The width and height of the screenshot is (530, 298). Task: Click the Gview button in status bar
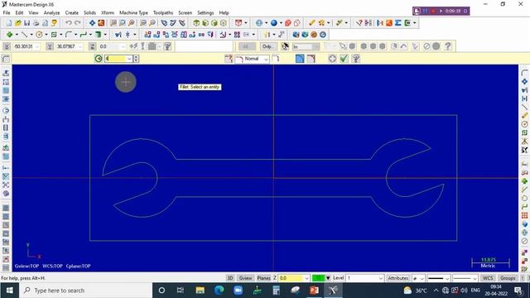pyautogui.click(x=245, y=278)
